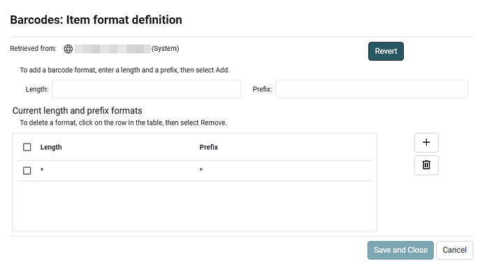This screenshot has height=264, width=482.
Task: Focus the Prefix input field
Action: [372, 89]
